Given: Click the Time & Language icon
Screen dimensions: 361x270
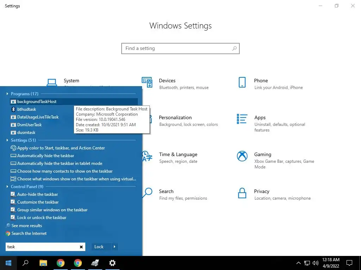Looking at the screenshot, I should click(147, 156).
